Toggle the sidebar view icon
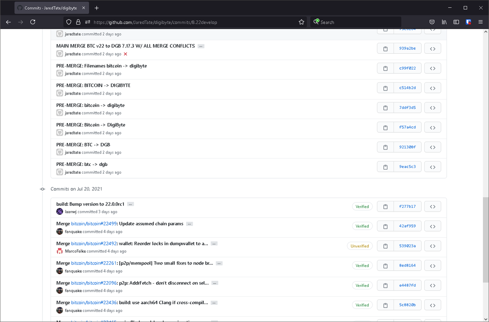 coord(456,22)
